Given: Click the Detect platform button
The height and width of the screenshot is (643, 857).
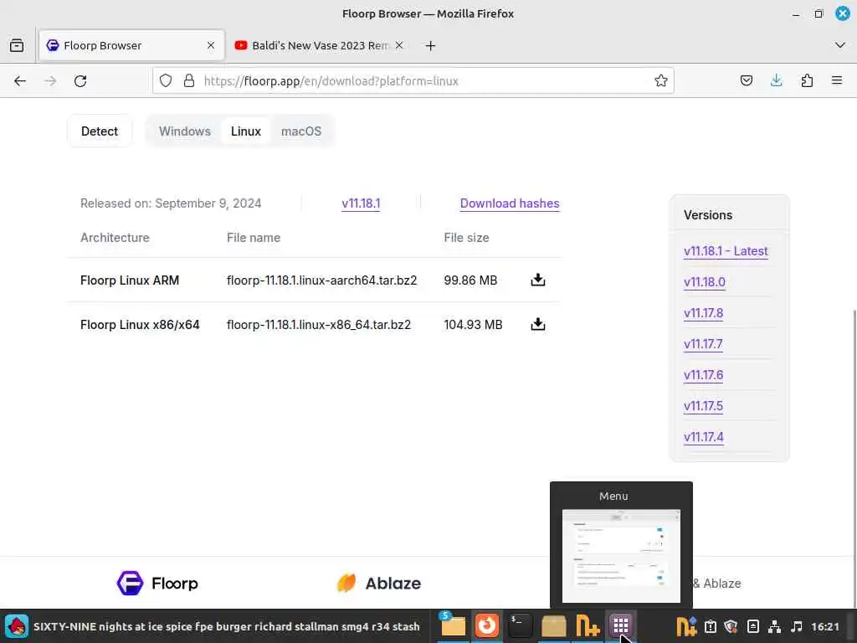Looking at the screenshot, I should tap(100, 131).
